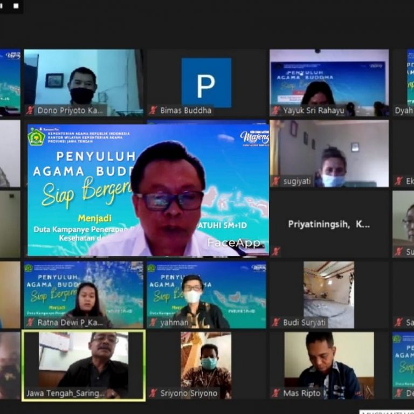The width and height of the screenshot is (414, 414).
Task: Select sugiyati's video tile
Action: click(x=329, y=154)
